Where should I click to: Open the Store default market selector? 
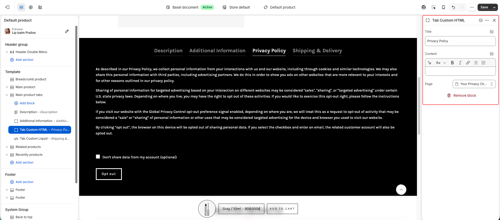(236, 7)
